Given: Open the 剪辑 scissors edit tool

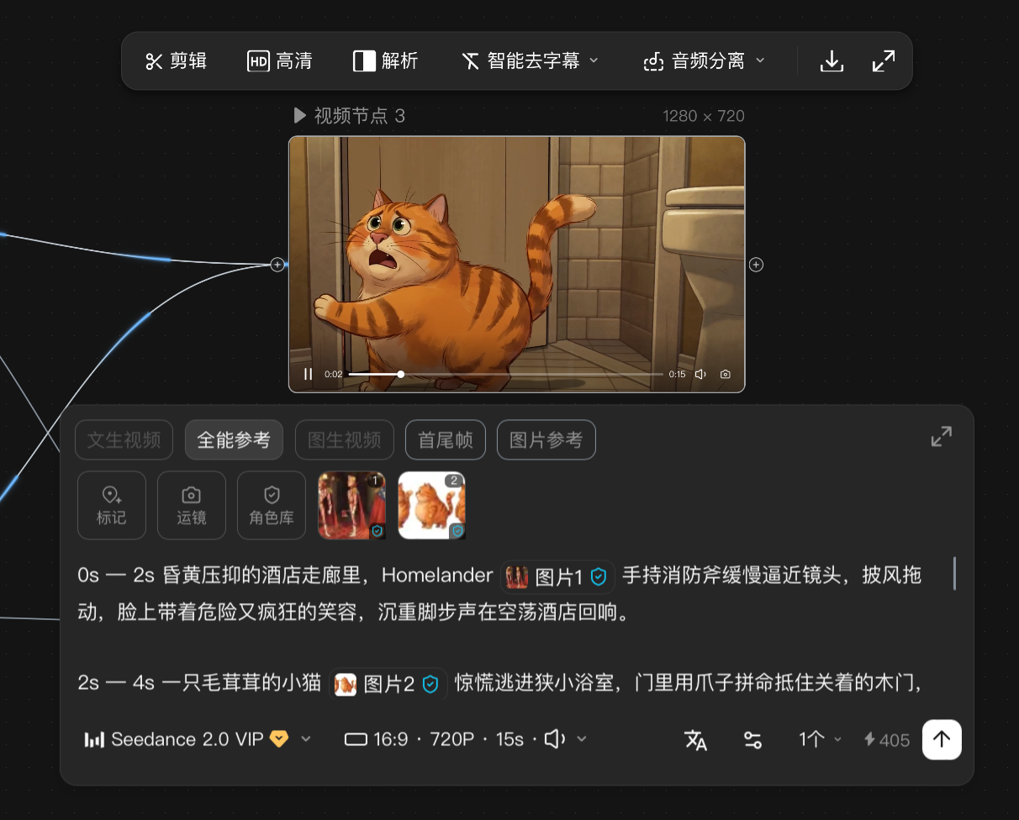Looking at the screenshot, I should (x=176, y=60).
